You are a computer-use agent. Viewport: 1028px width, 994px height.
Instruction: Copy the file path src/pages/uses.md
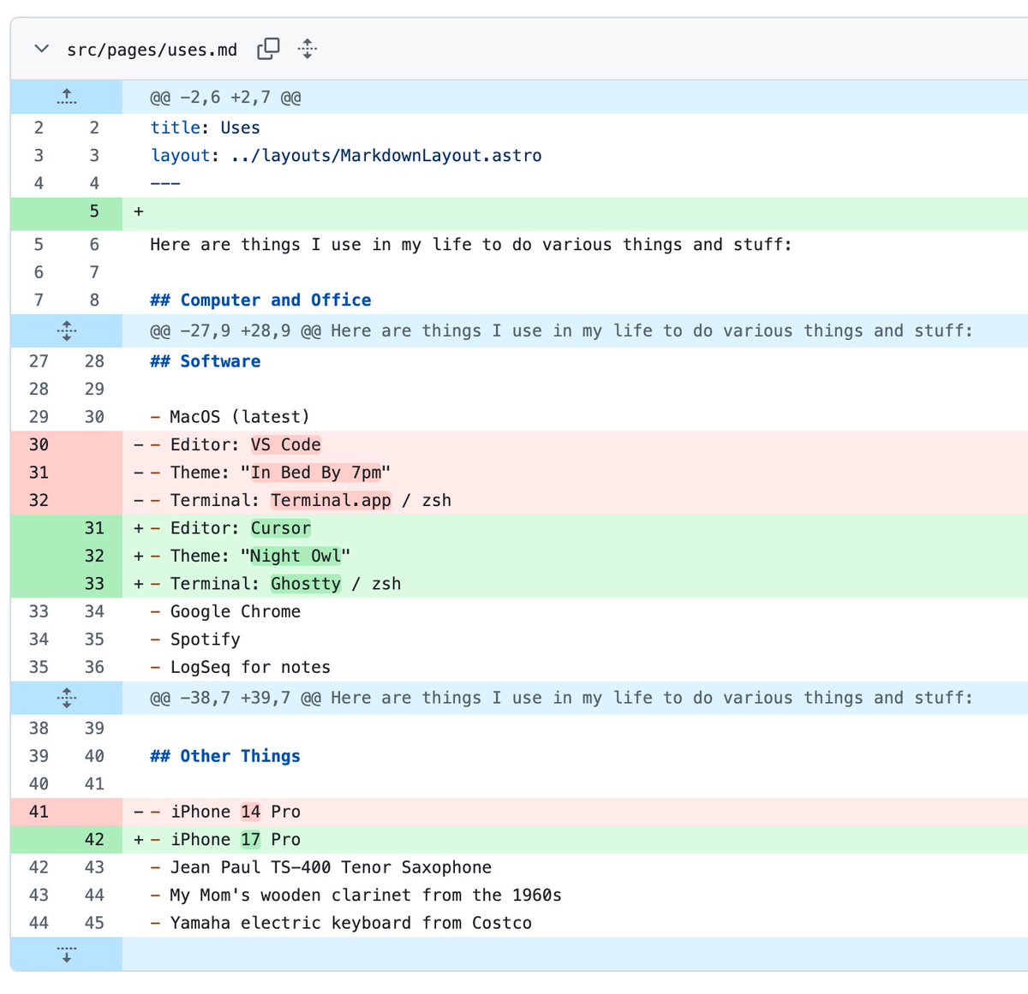(268, 49)
